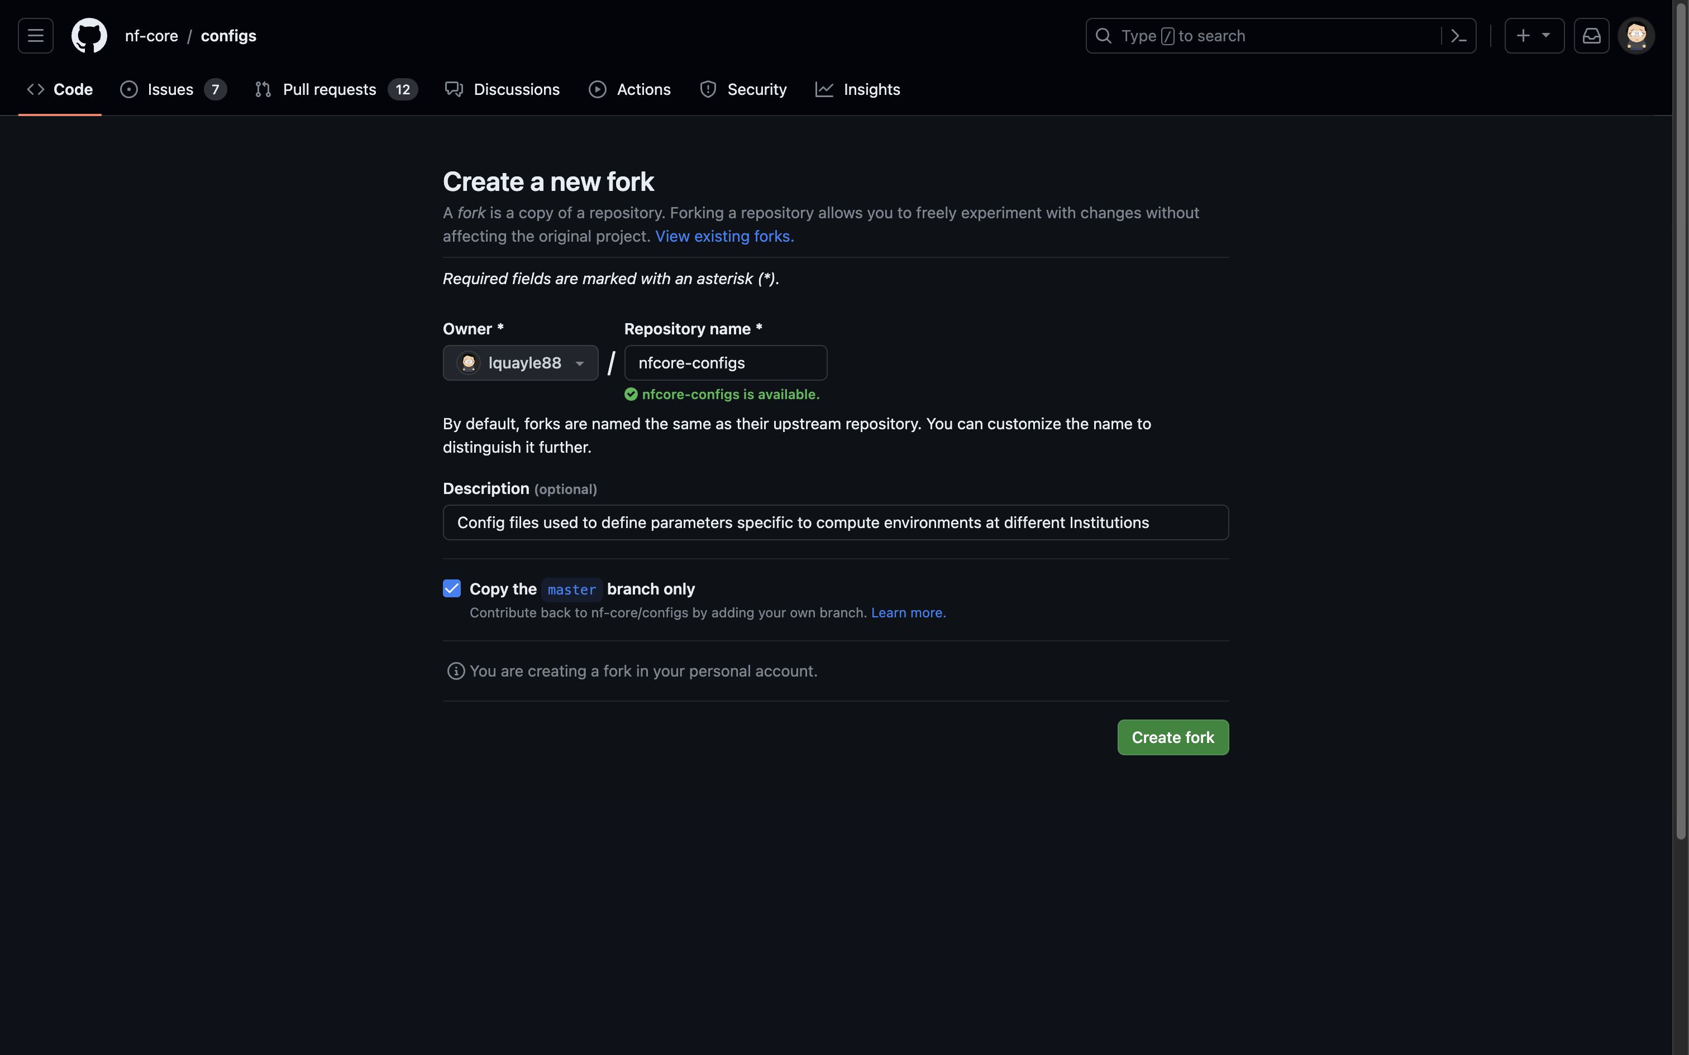The height and width of the screenshot is (1055, 1689).
Task: Open the Learn more link
Action: (x=908, y=613)
